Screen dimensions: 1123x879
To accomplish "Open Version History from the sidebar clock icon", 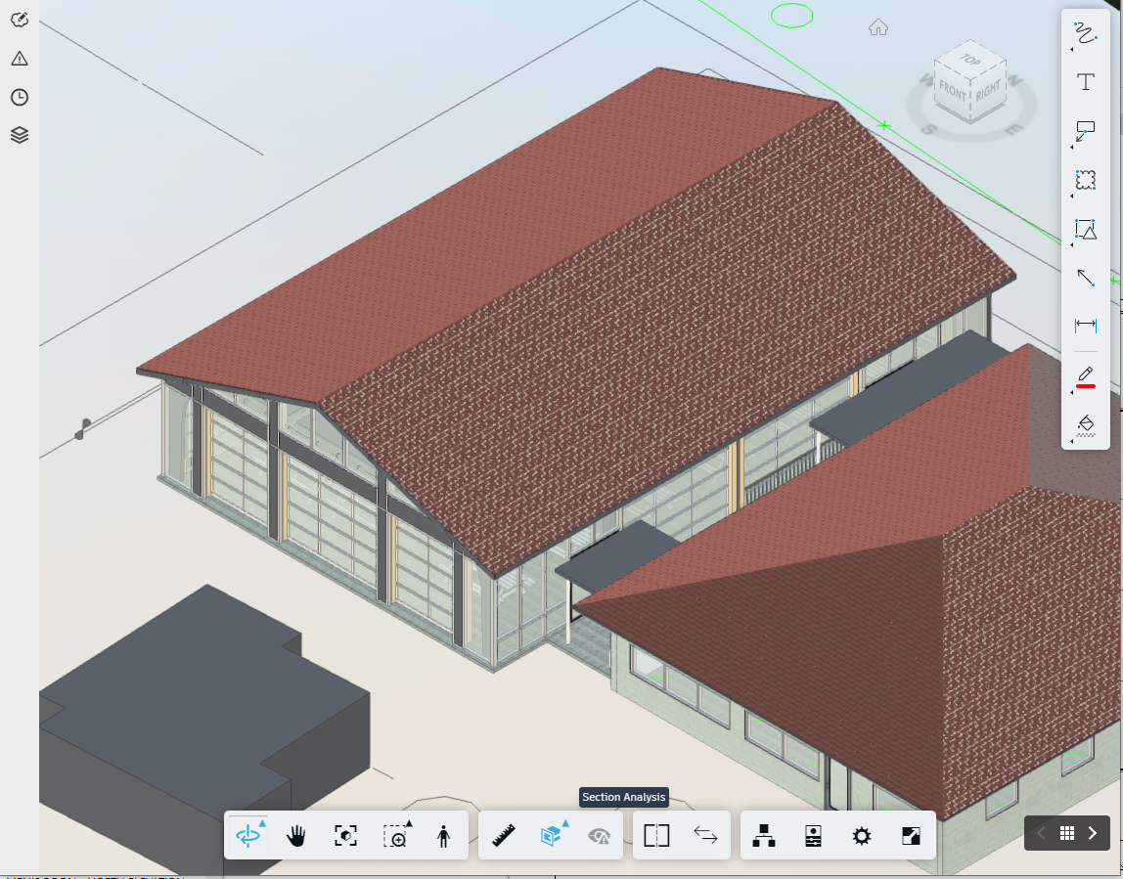I will point(20,97).
